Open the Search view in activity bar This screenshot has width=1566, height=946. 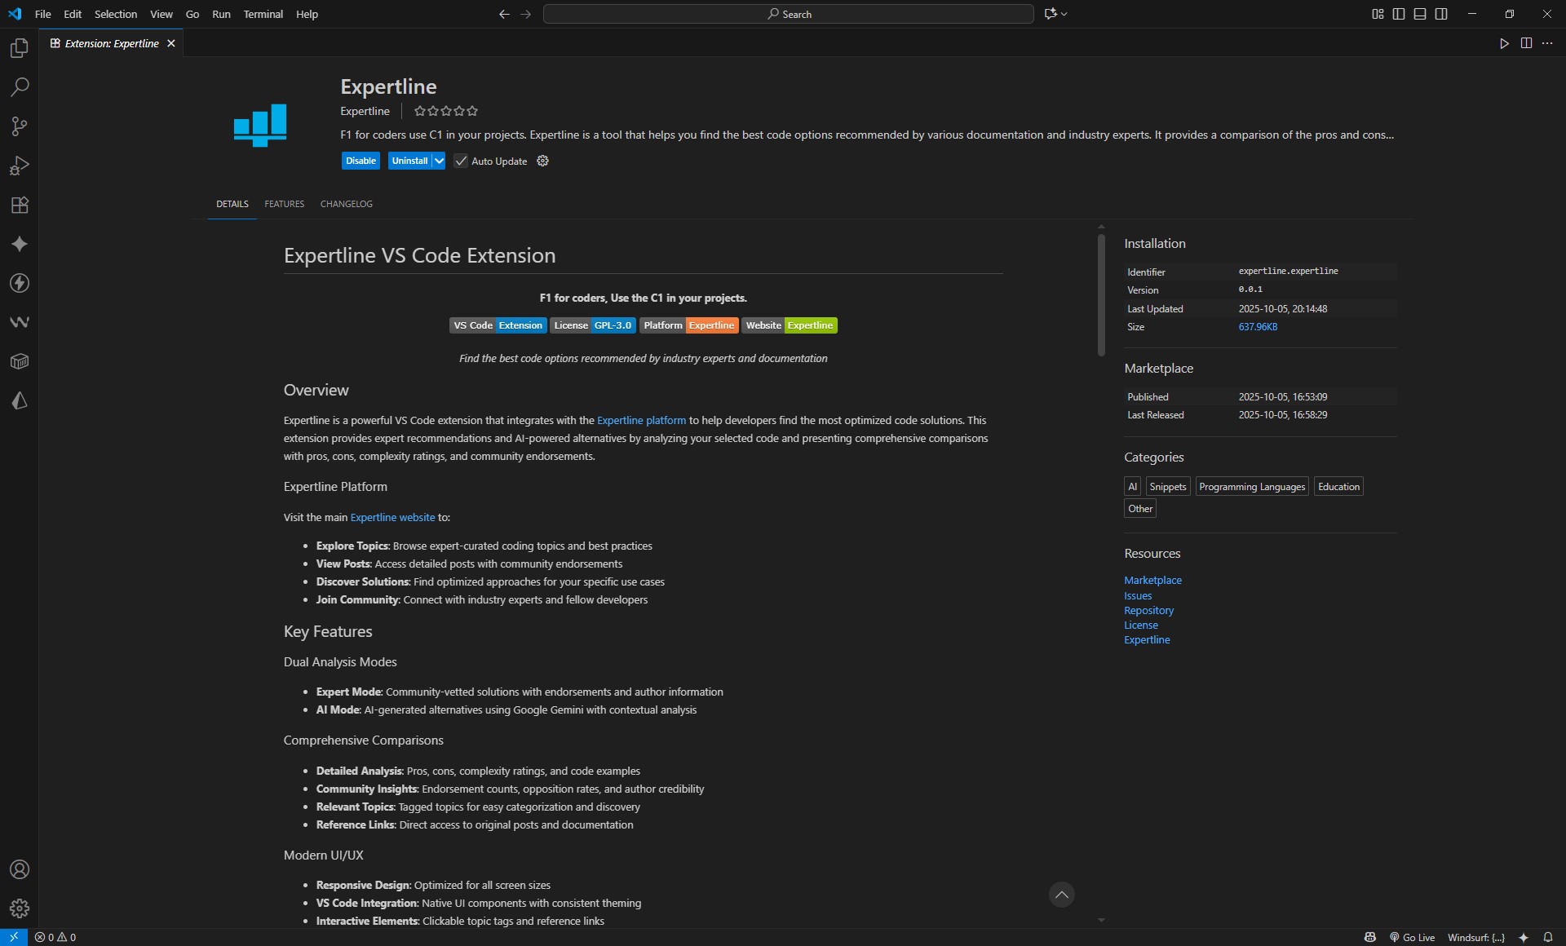point(20,87)
